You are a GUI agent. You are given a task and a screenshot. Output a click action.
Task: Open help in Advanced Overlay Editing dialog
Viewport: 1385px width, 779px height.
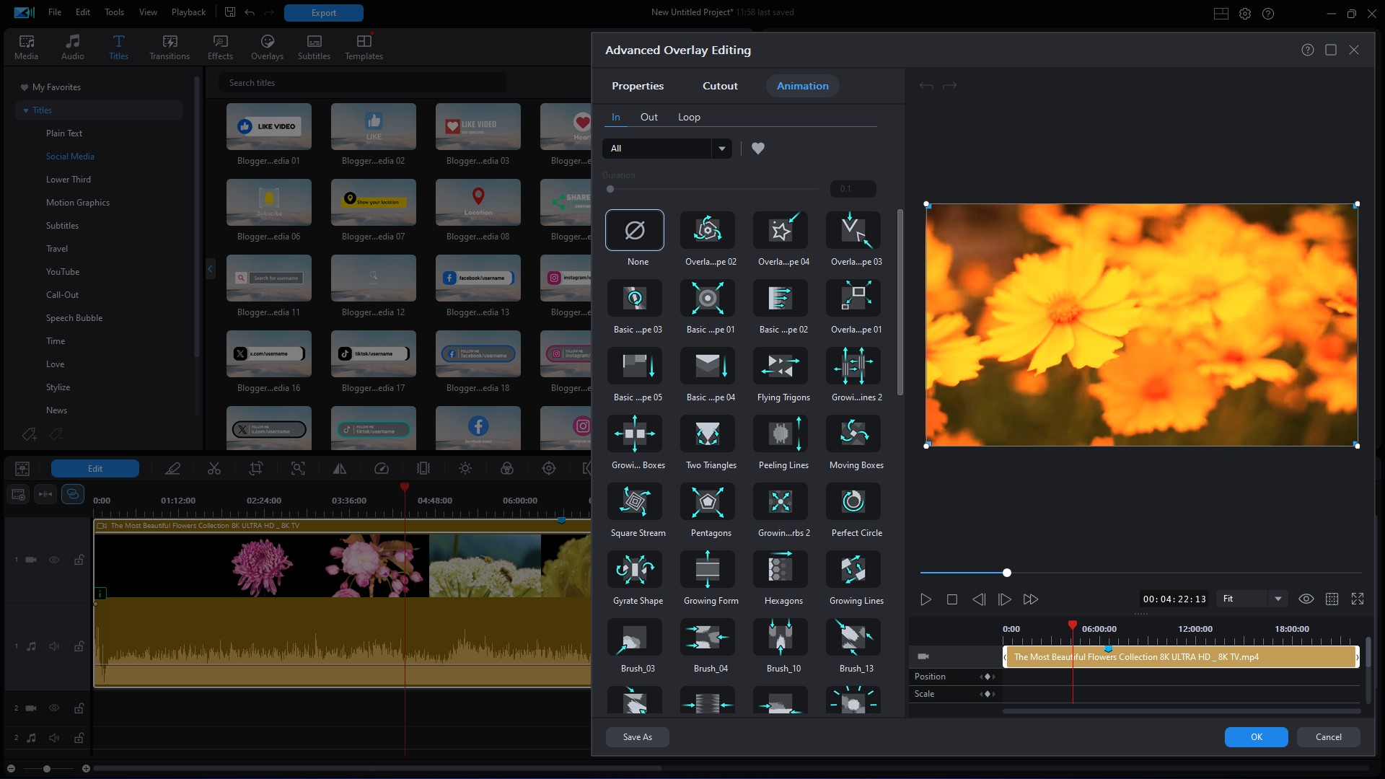[1308, 50]
